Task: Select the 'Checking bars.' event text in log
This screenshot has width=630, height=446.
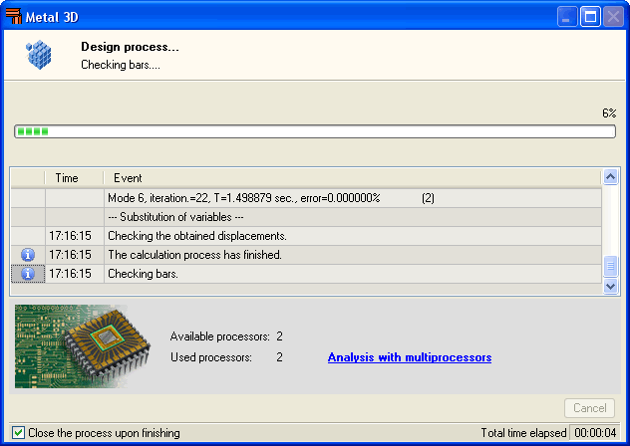Action: [143, 274]
